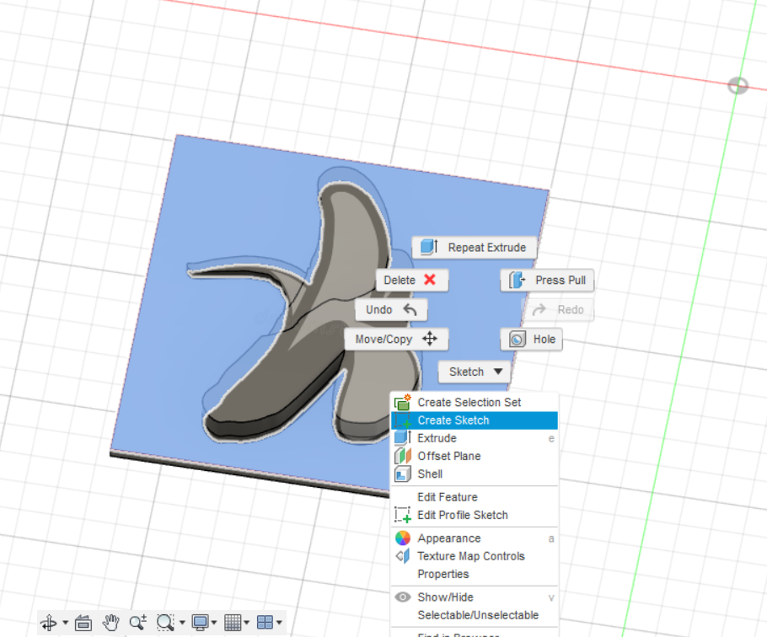Choose Hole from the marking menu

coord(531,339)
